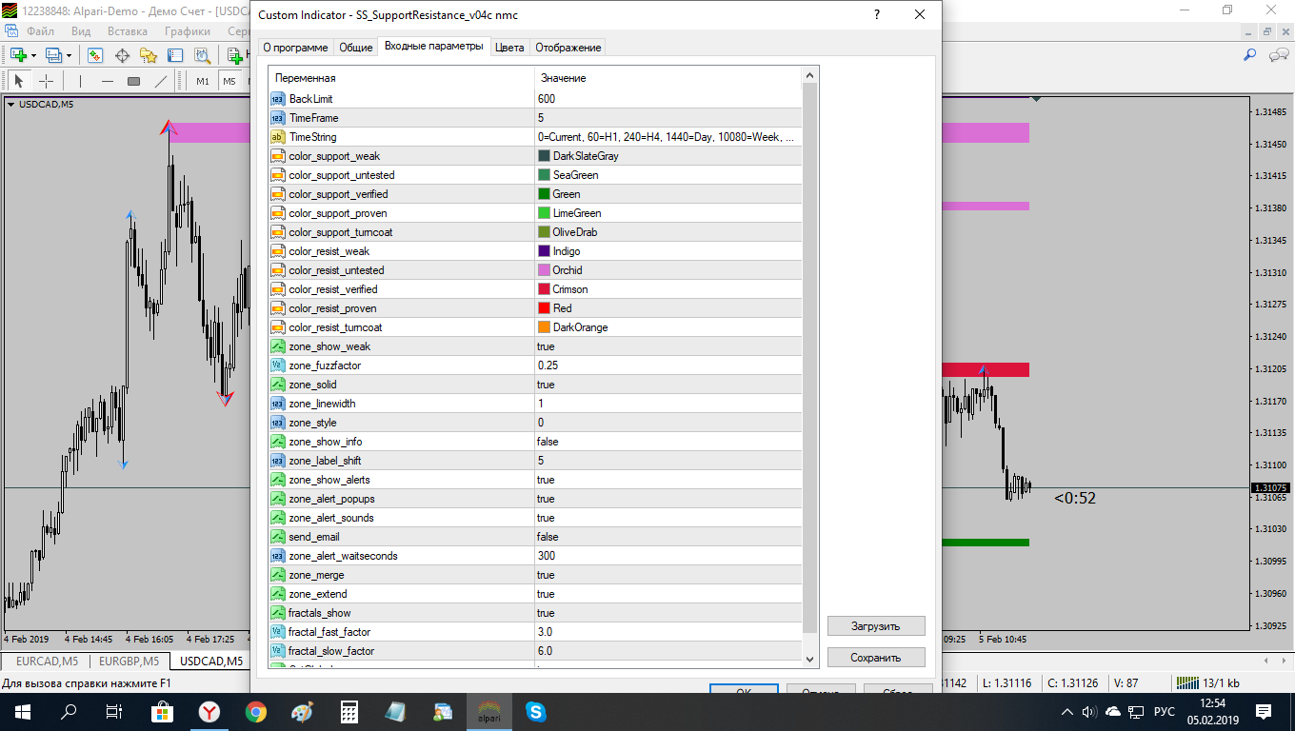
Task: Select the Horizontal Line drawing tool
Action: (107, 81)
